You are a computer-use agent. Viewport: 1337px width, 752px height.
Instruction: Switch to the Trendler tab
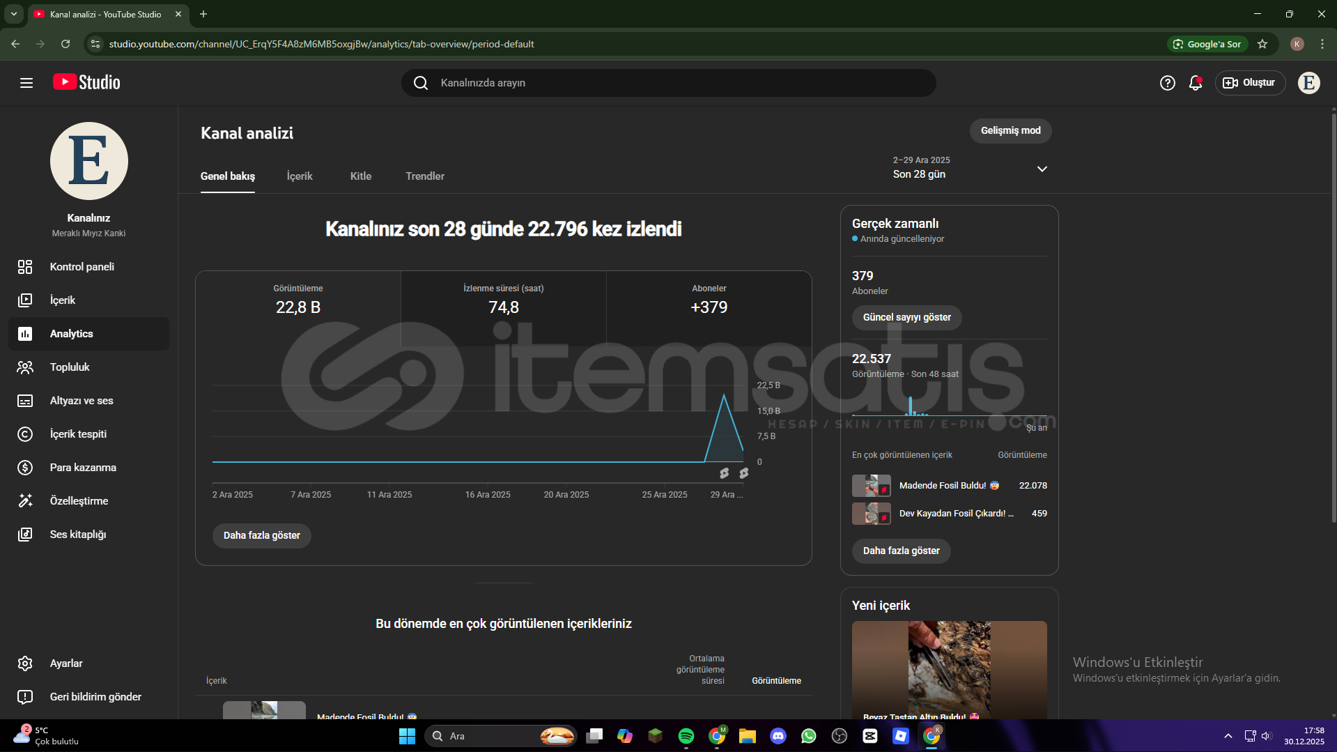pos(425,176)
